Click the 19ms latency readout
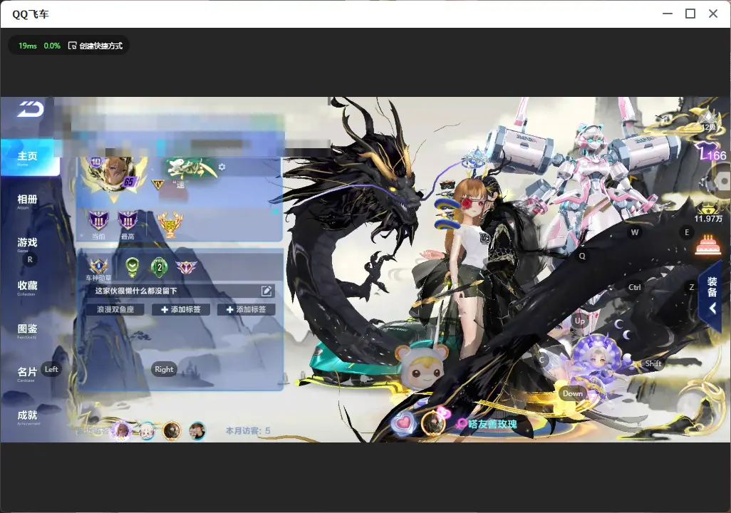This screenshot has height=513, width=731. [28, 46]
